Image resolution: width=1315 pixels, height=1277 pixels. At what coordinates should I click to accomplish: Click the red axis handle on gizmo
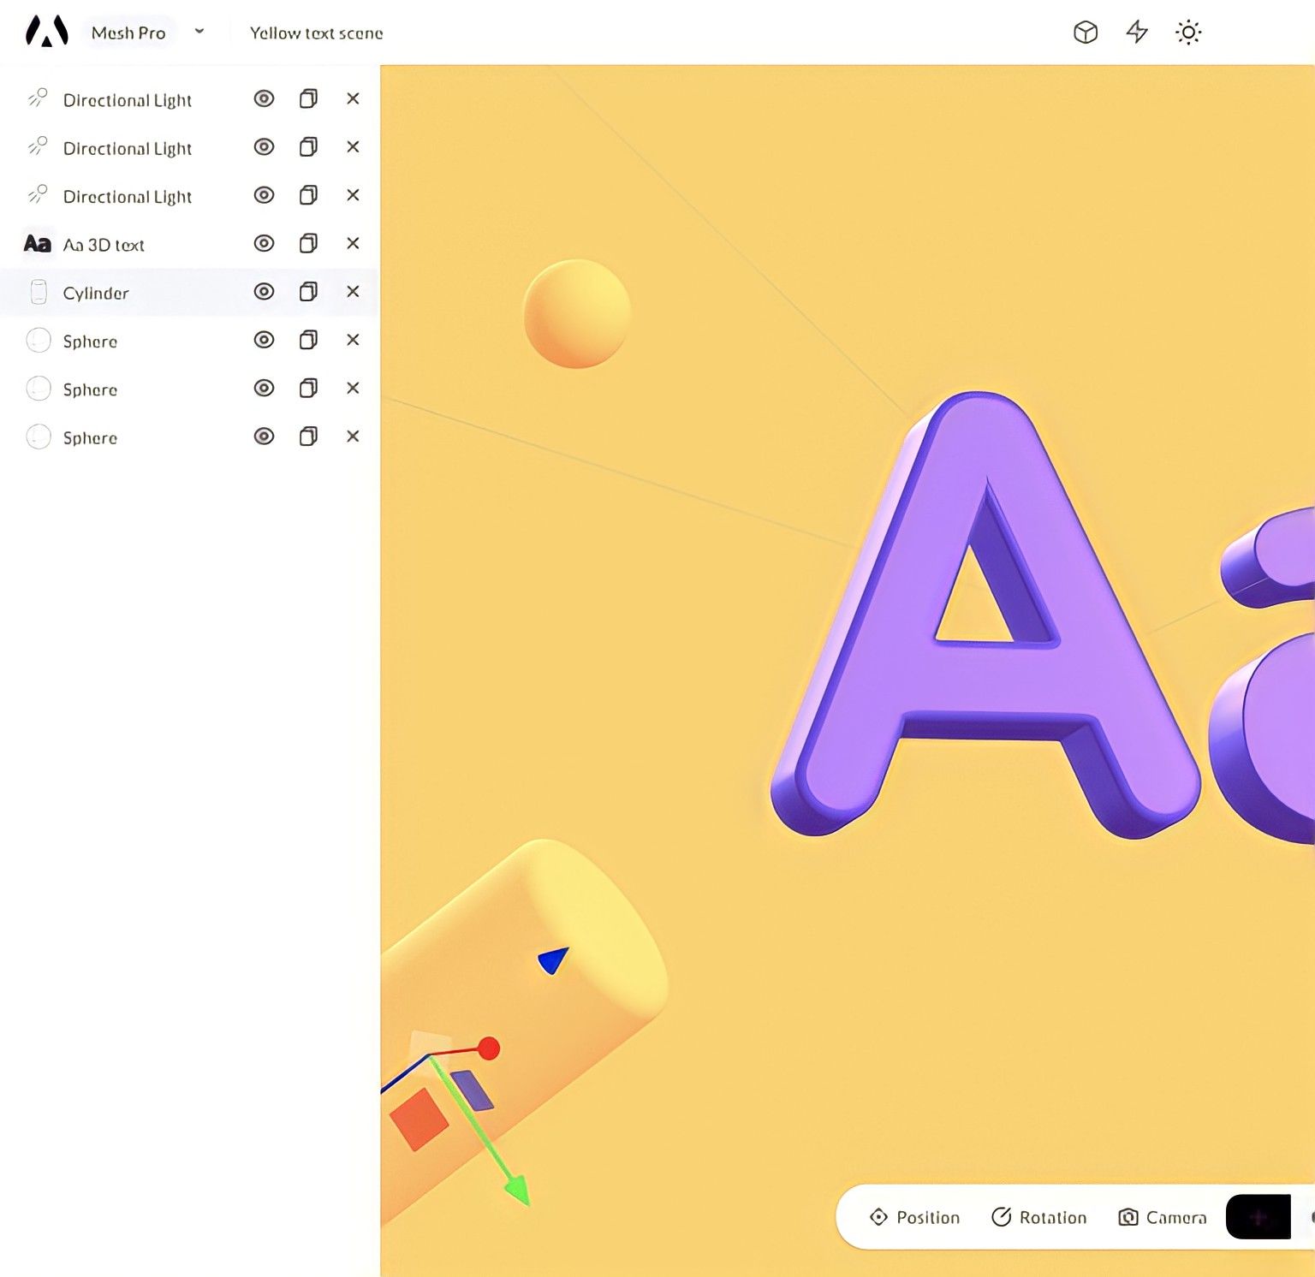[489, 1048]
